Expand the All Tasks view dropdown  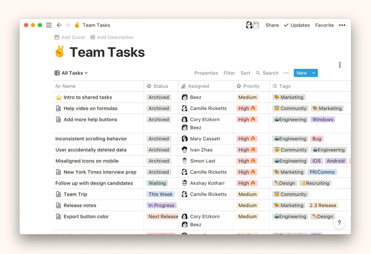tap(71, 73)
